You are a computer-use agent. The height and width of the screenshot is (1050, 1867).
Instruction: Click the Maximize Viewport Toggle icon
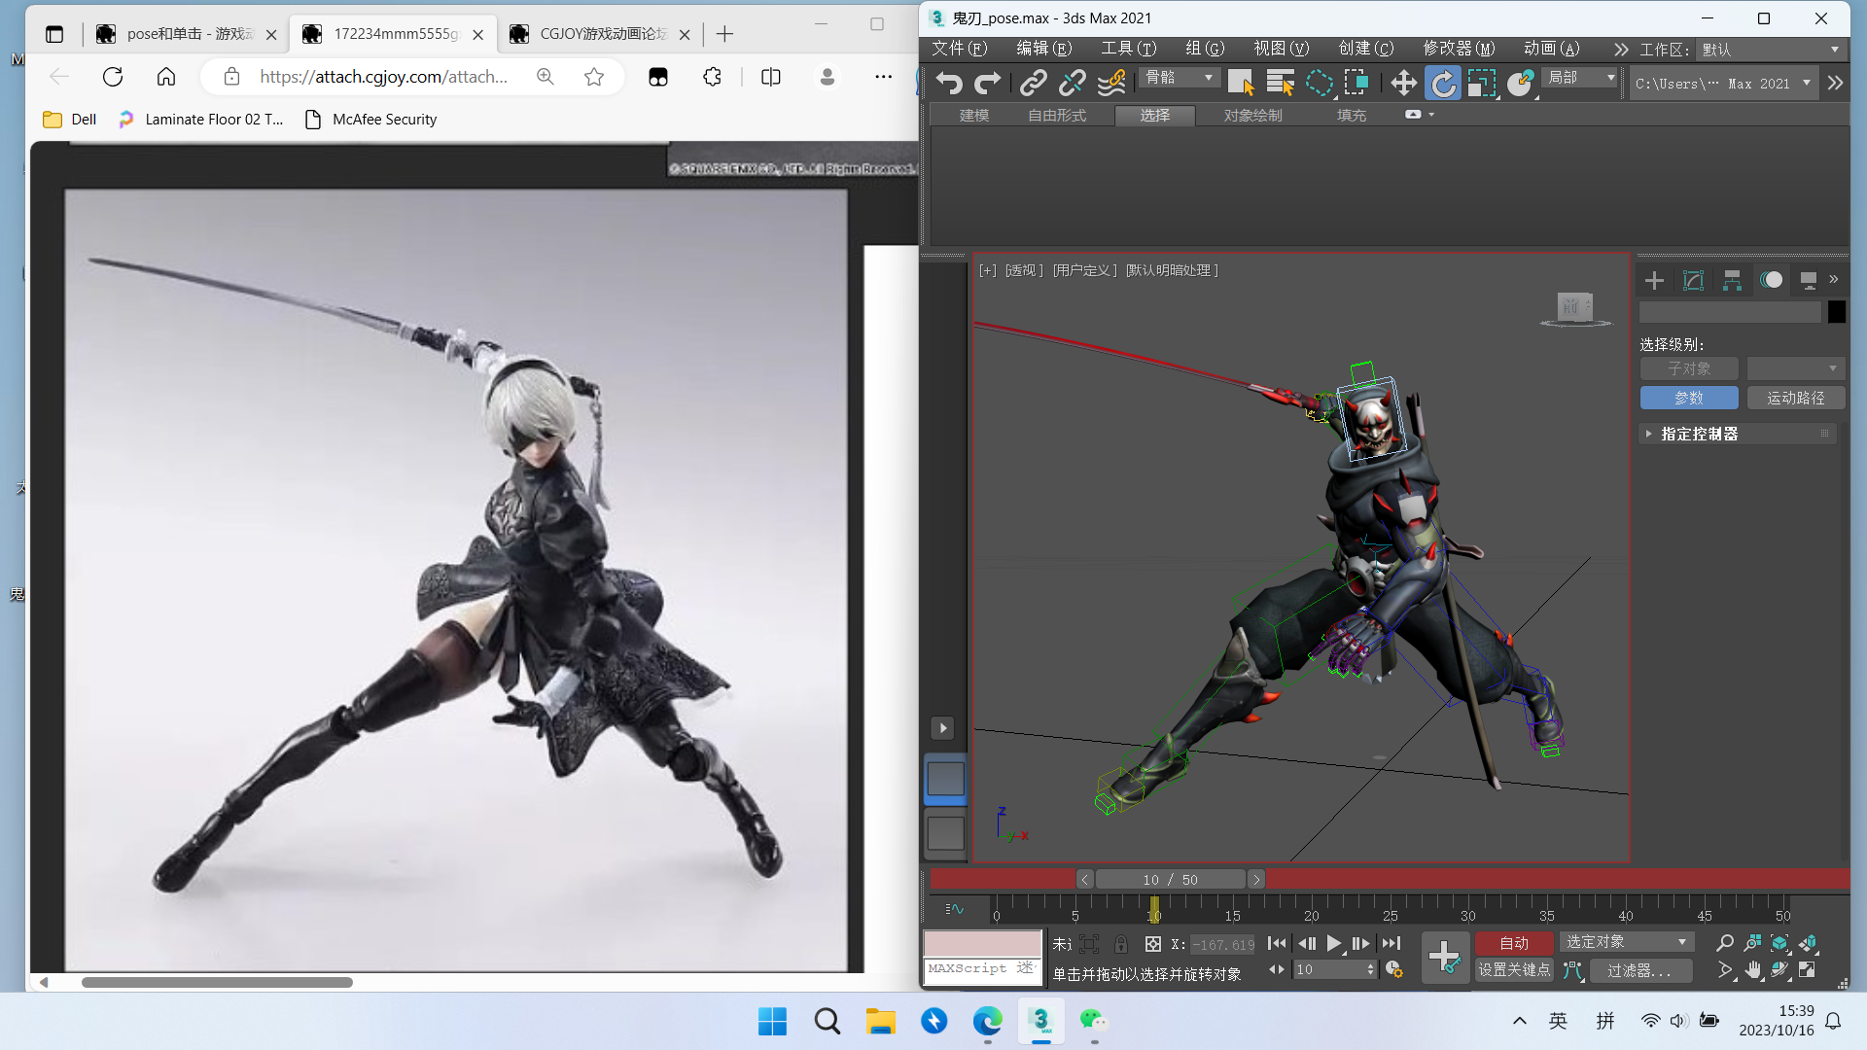coord(1807,969)
